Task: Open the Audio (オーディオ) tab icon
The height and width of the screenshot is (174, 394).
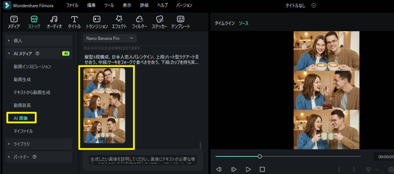Action: 54,19
